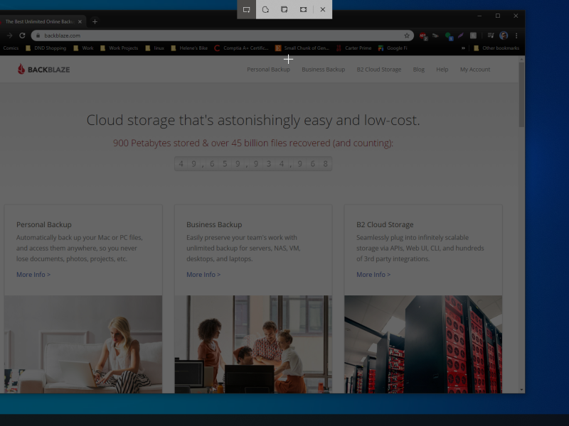
Task: Open the Adblock Plus extension icon
Action: click(x=422, y=35)
